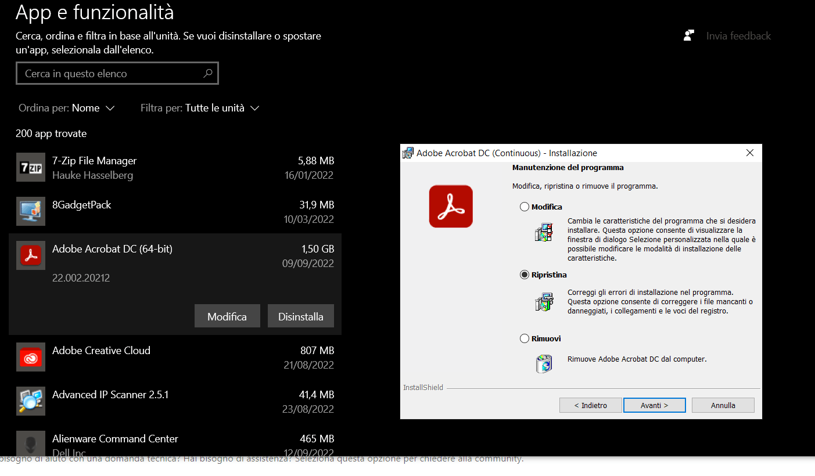Click the Adobe Acrobat DC list icon

[x=31, y=255]
